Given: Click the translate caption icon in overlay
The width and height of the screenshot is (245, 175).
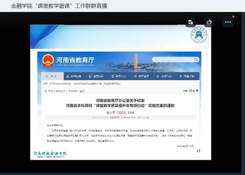Looking at the screenshot, I should (190, 22).
